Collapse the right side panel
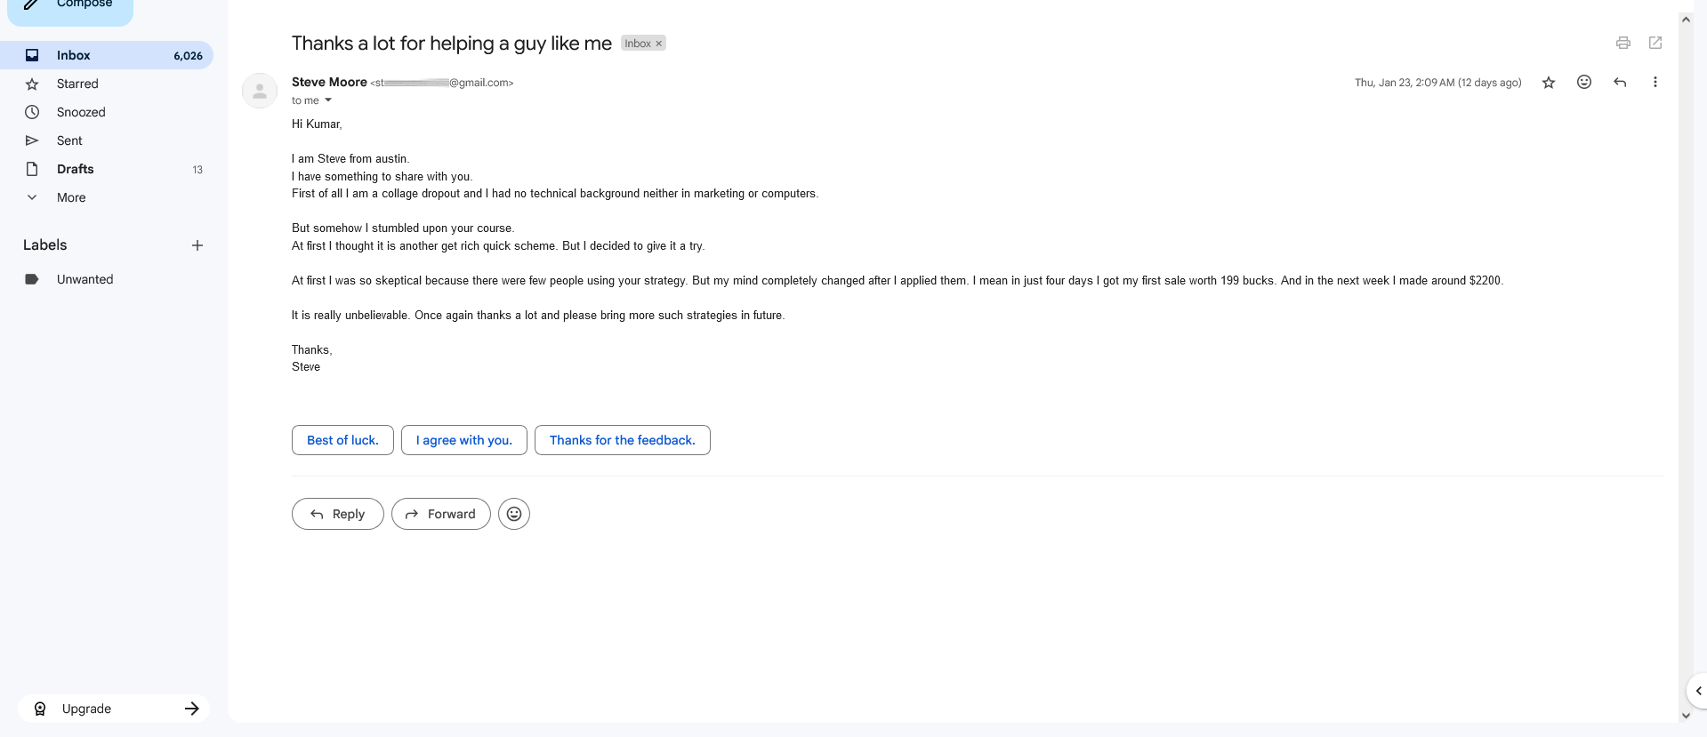Image resolution: width=1707 pixels, height=737 pixels. [1697, 690]
